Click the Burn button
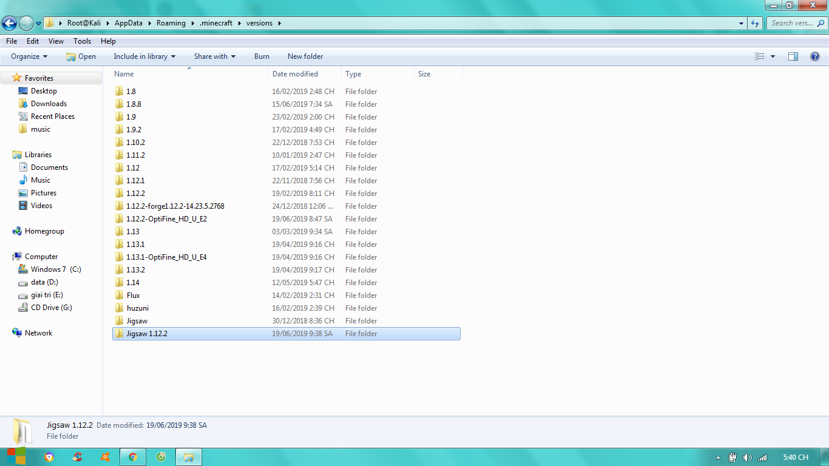 coord(262,56)
